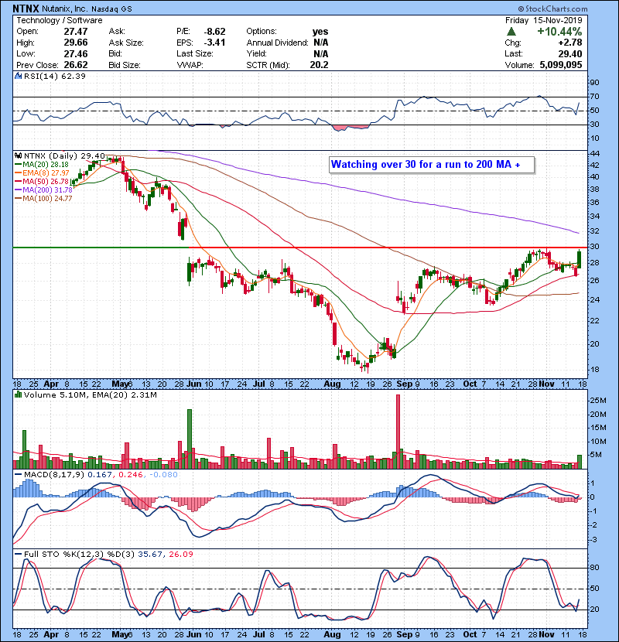This screenshot has width=619, height=642.
Task: Click the Prev Close value 26.62
Action: pos(76,65)
